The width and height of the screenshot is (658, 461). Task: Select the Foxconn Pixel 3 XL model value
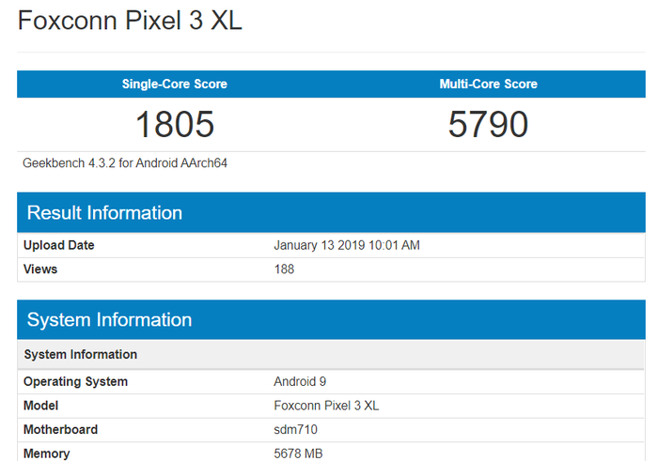(326, 406)
